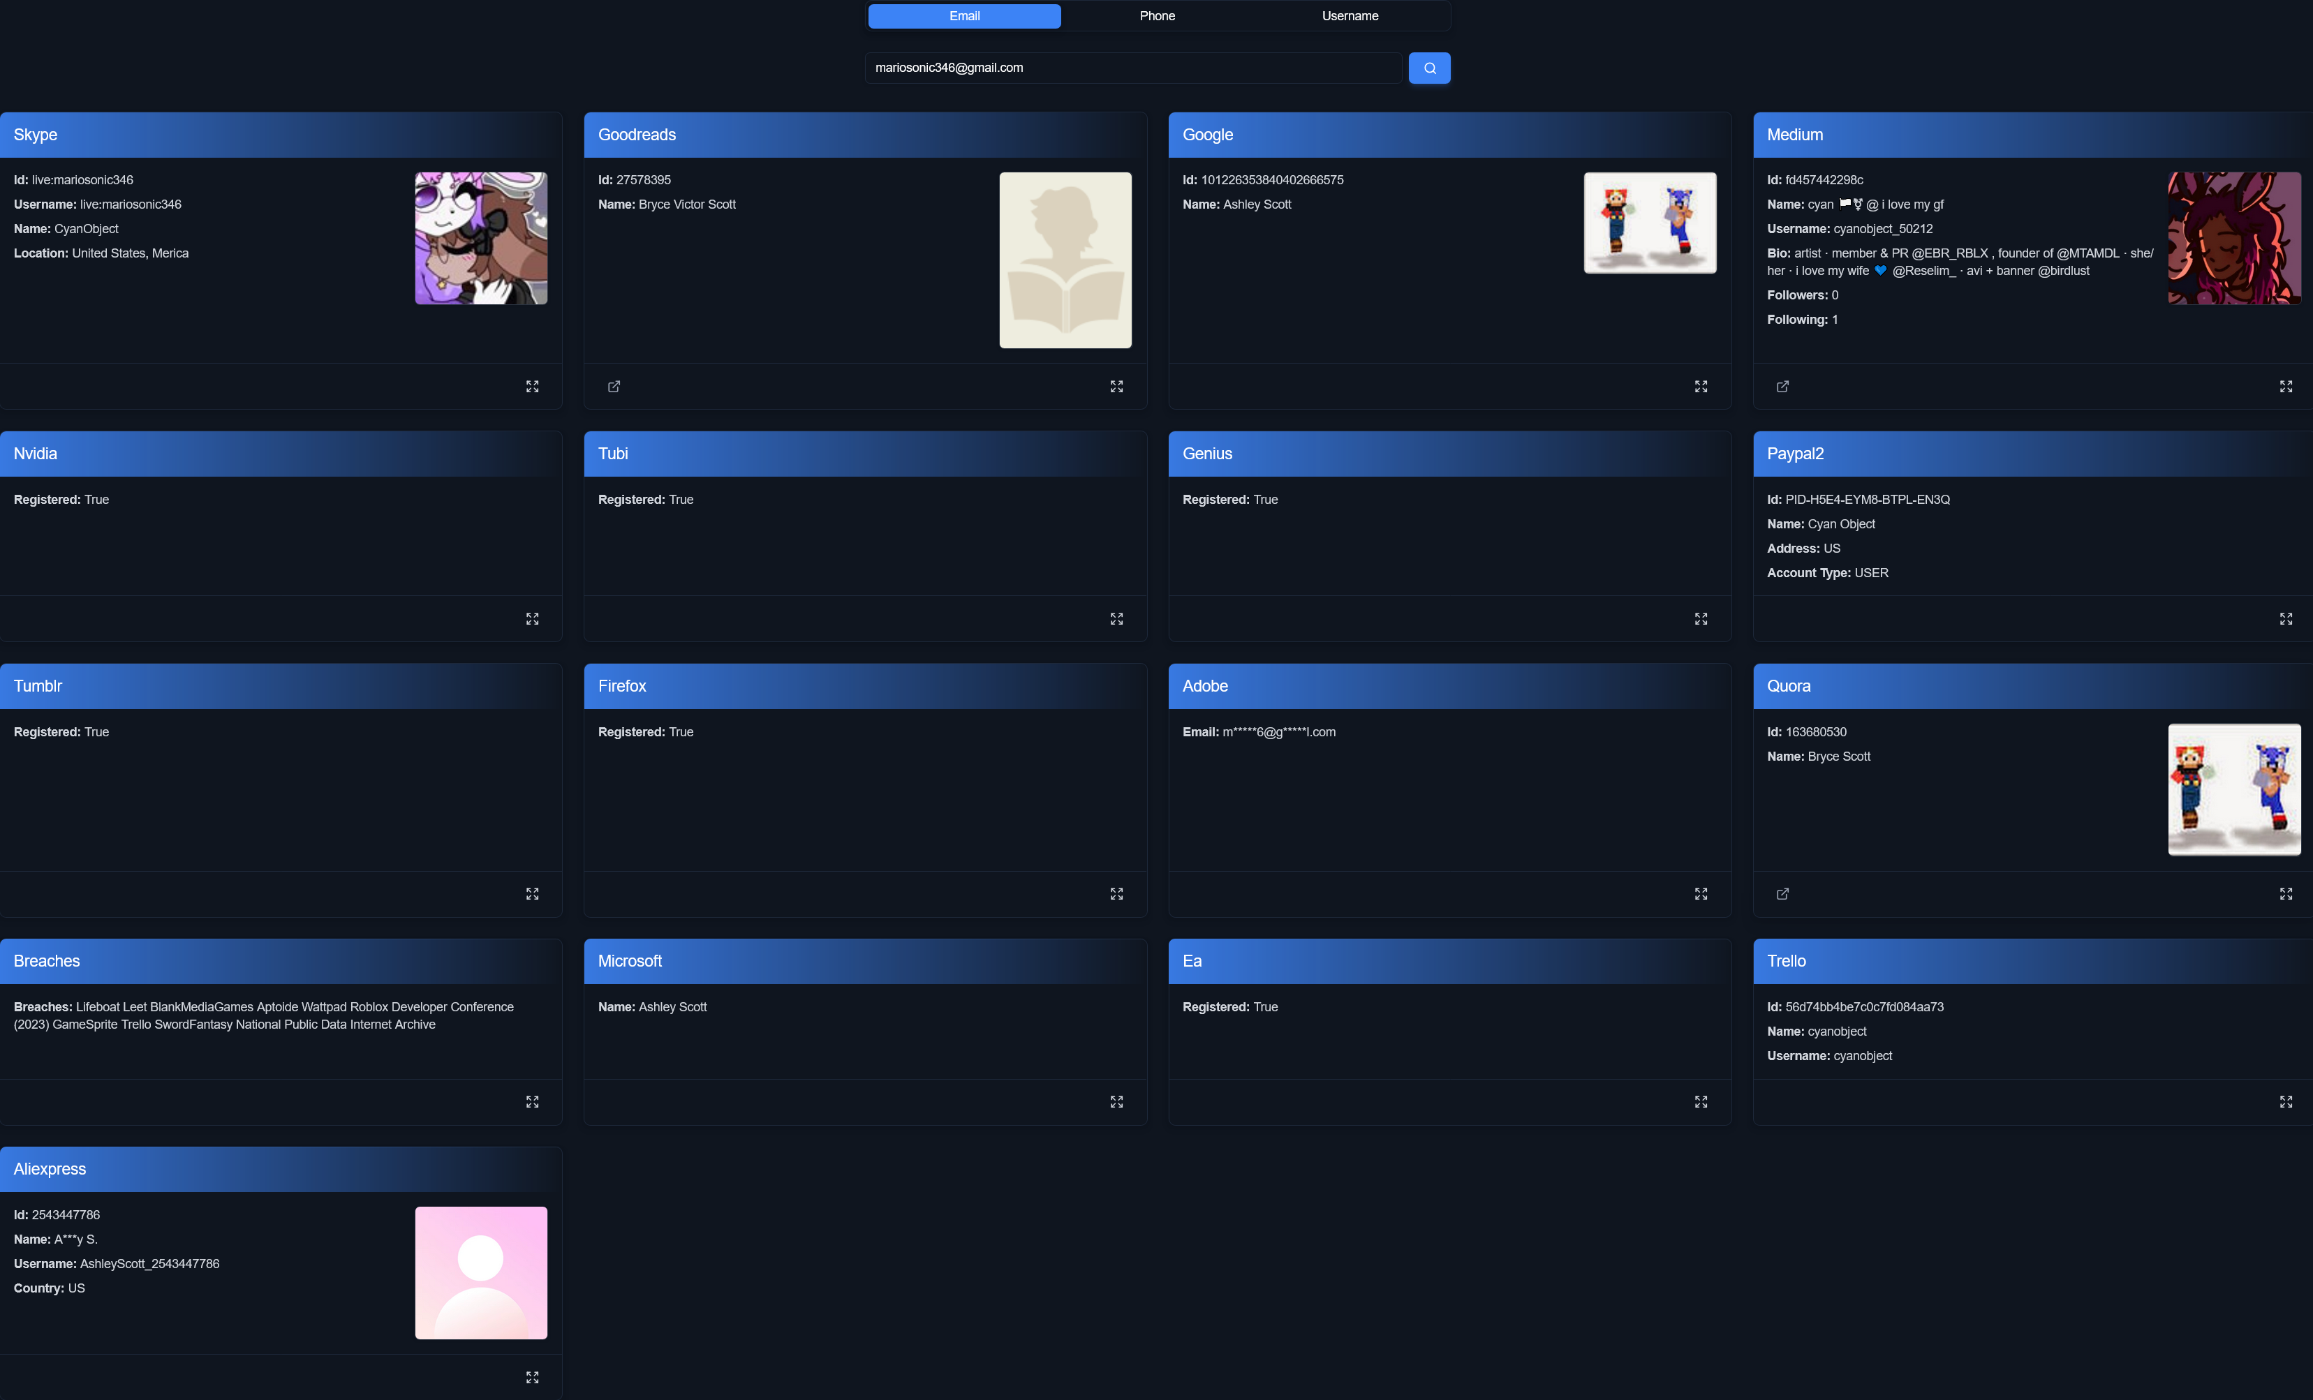Image resolution: width=2313 pixels, height=1400 pixels.
Task: Expand the Skype card
Action: point(532,387)
